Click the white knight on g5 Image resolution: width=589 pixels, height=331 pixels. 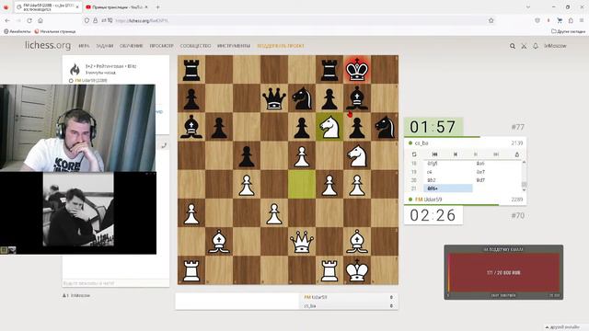click(x=357, y=155)
